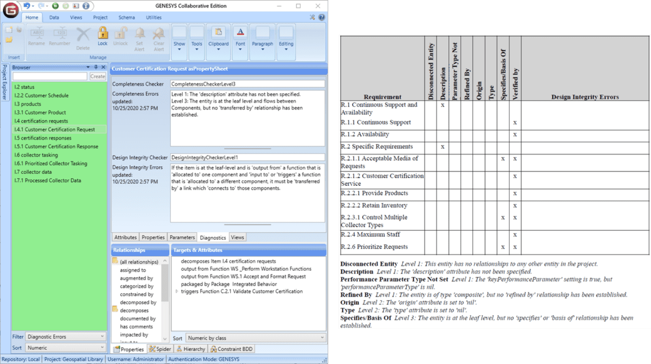The height and width of the screenshot is (364, 651).
Task: Click the Set Alert bell icon
Action: [x=139, y=34]
